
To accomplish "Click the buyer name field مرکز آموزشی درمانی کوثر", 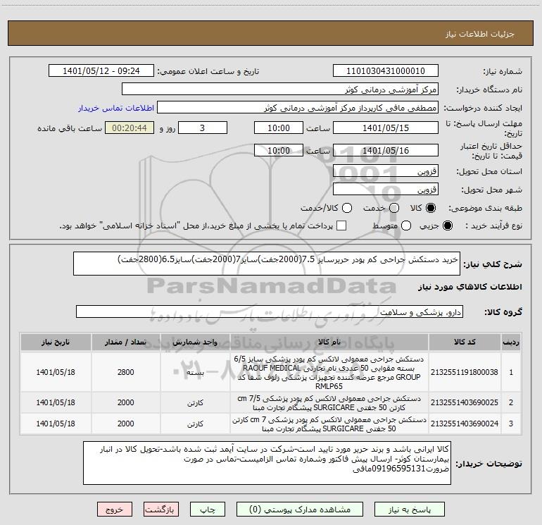I will click(x=280, y=89).
